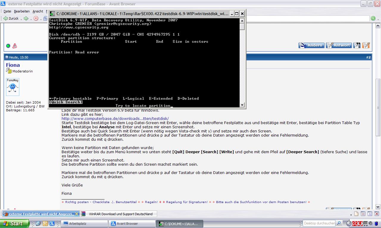The image size is (381, 228).
Task: Open the Bearbeiten menu
Action: 22,11
